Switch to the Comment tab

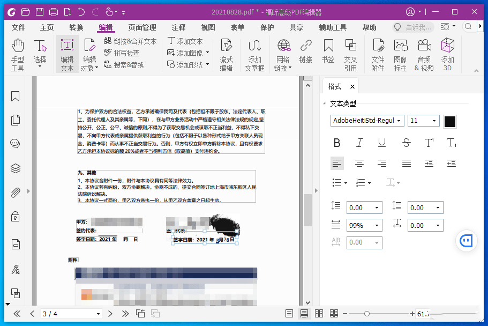tap(178, 27)
